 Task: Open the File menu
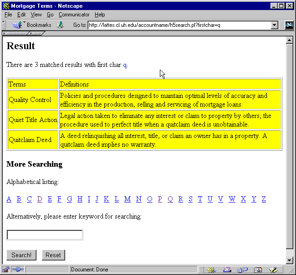(x=8, y=15)
